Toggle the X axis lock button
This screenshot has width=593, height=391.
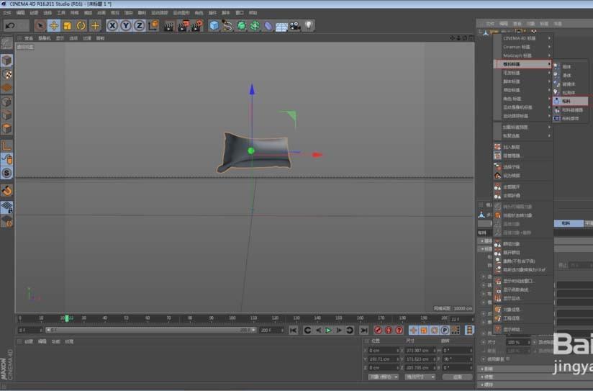(113, 26)
